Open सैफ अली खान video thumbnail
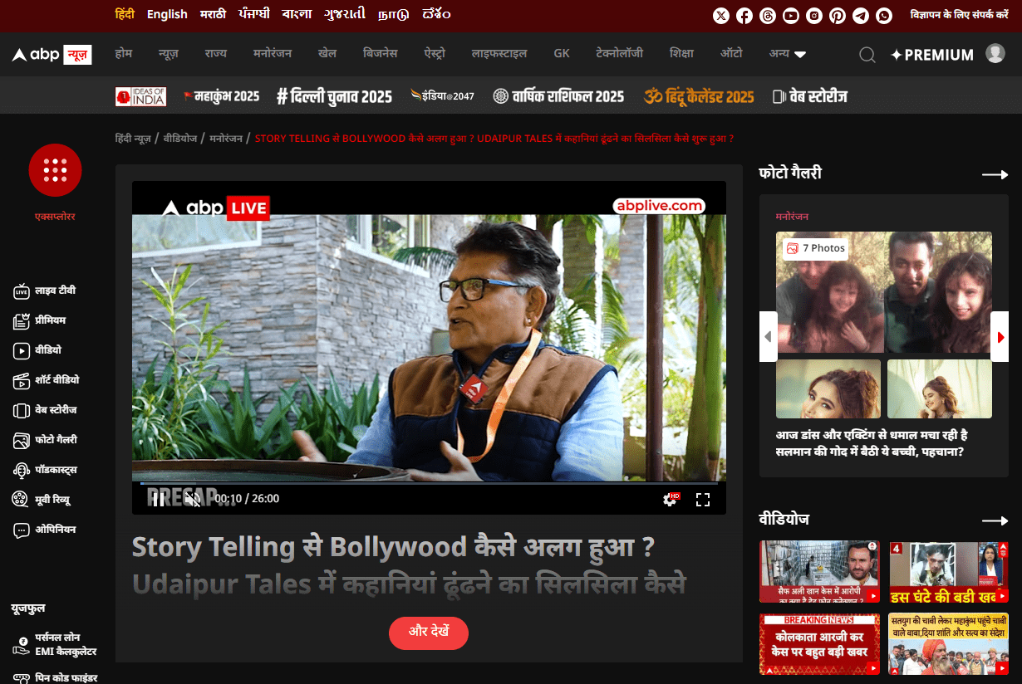1022x684 pixels. pos(819,572)
